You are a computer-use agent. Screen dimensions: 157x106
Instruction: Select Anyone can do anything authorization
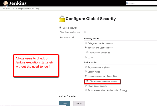[x=86, y=67]
